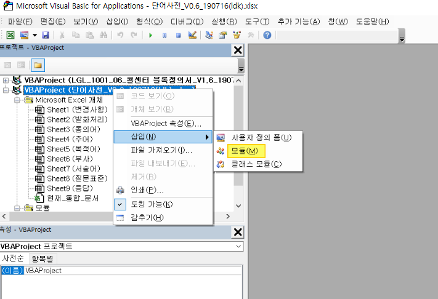Insert 사용자 정의 폼(U)
This screenshot has height=299, width=438.
pyautogui.click(x=258, y=138)
